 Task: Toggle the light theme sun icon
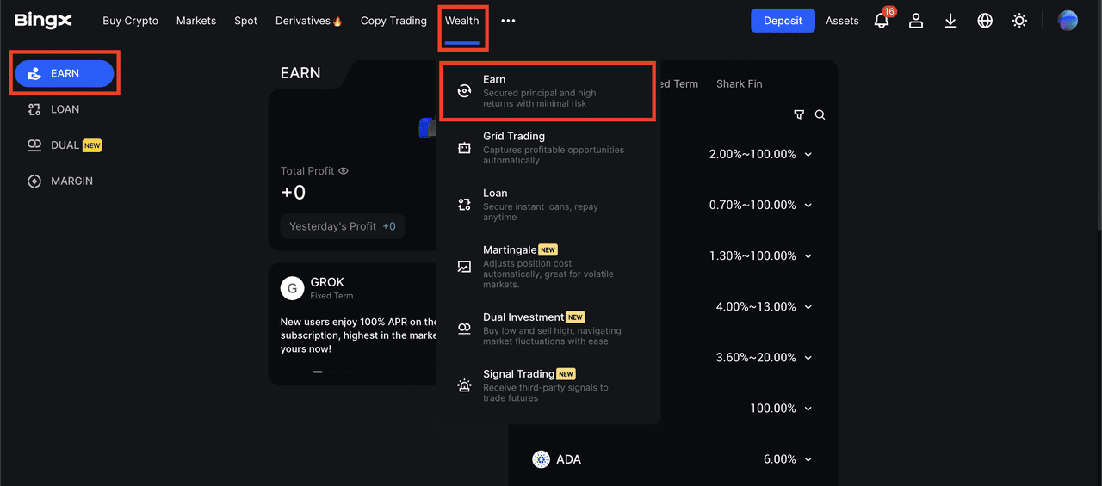[x=1019, y=21]
